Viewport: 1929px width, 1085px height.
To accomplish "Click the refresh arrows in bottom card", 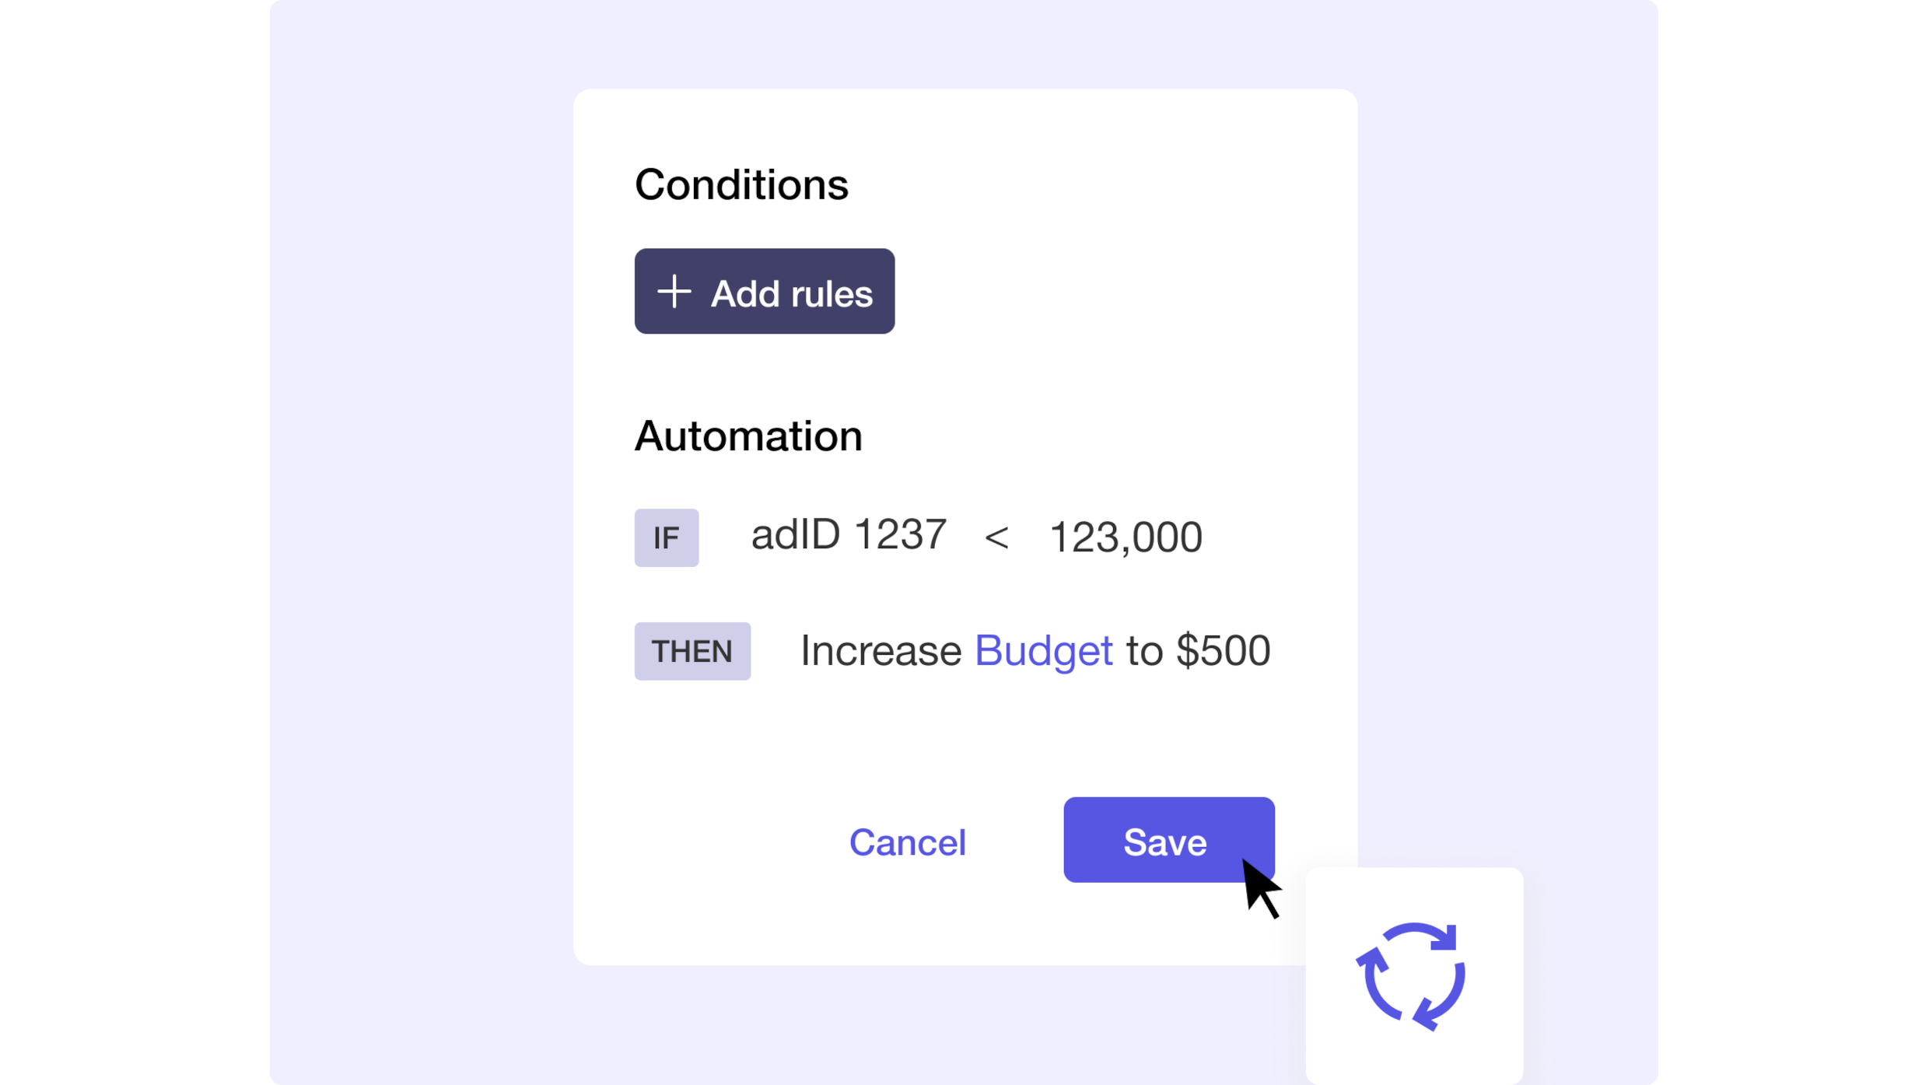I will [x=1409, y=976].
